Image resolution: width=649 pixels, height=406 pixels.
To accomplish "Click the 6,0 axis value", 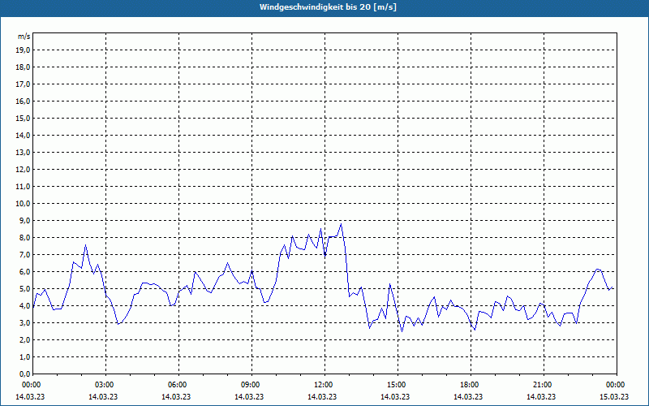I will (x=25, y=272).
